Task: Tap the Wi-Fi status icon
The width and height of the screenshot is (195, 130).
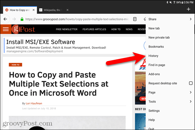Action: [x=174, y=2]
